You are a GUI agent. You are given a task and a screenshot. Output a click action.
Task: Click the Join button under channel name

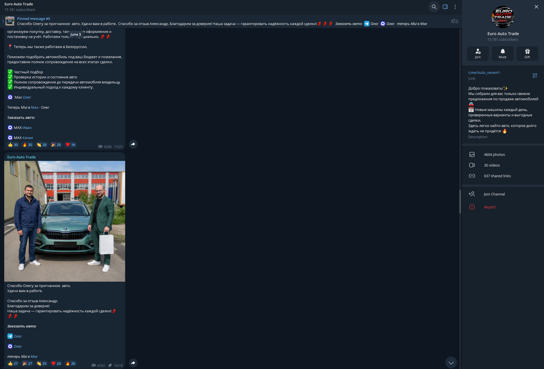(x=478, y=53)
